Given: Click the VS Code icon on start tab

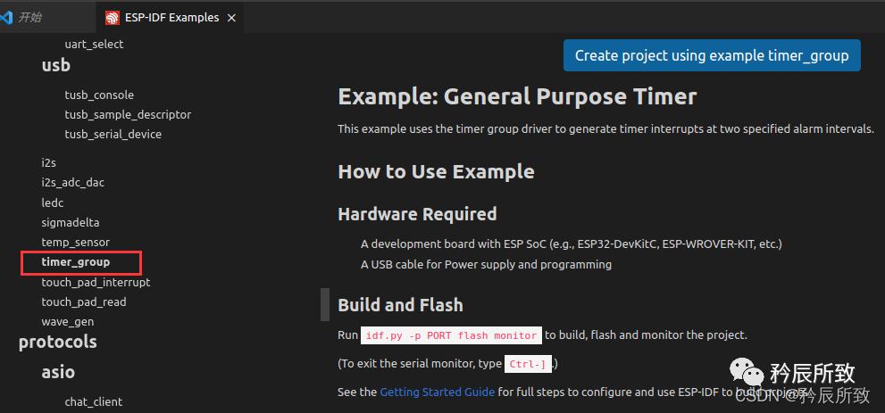Looking at the screenshot, I should coord(7,18).
